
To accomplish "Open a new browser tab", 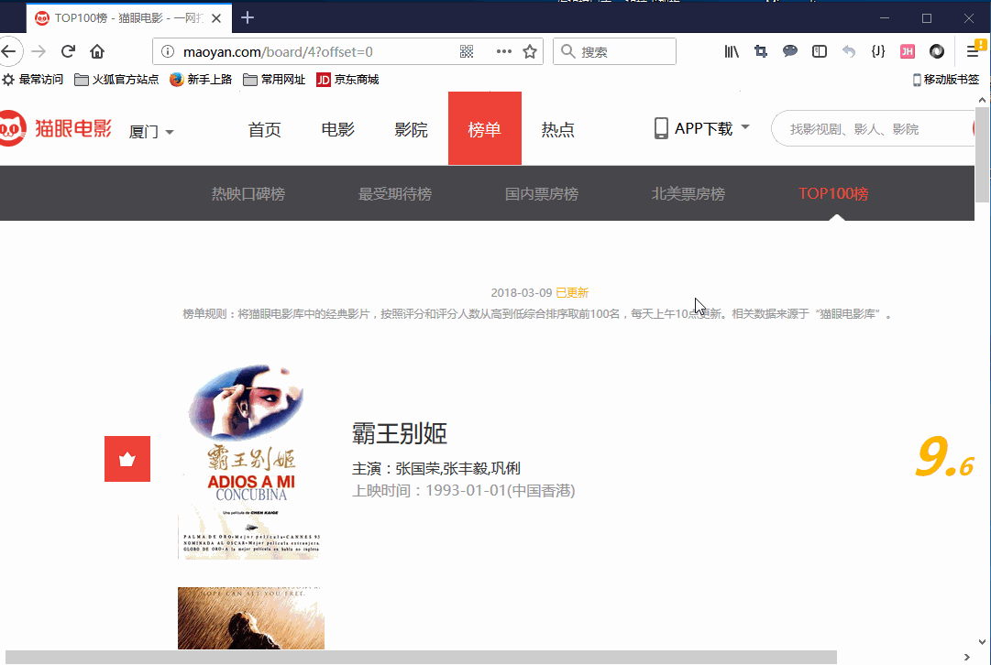I will [x=248, y=17].
